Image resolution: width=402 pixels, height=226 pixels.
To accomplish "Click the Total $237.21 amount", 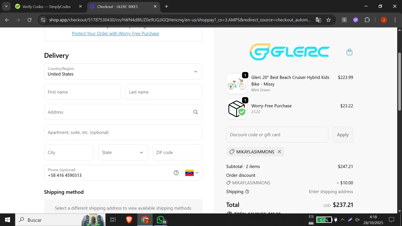I will coord(343,205).
